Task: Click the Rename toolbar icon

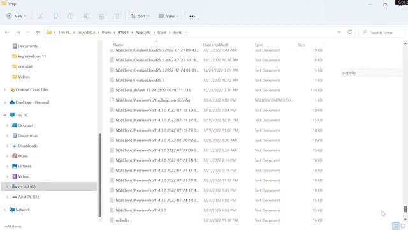Action: click(x=86, y=16)
